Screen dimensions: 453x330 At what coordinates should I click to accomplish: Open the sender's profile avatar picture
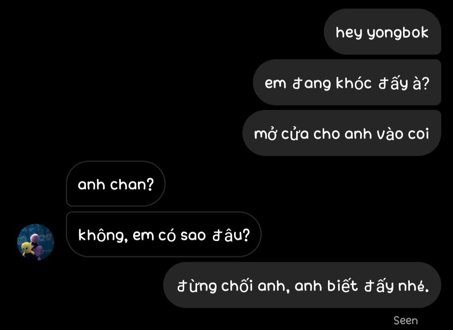pyautogui.click(x=36, y=242)
